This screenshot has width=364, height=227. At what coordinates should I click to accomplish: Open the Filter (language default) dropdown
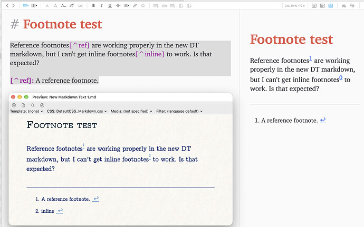click(x=179, y=111)
